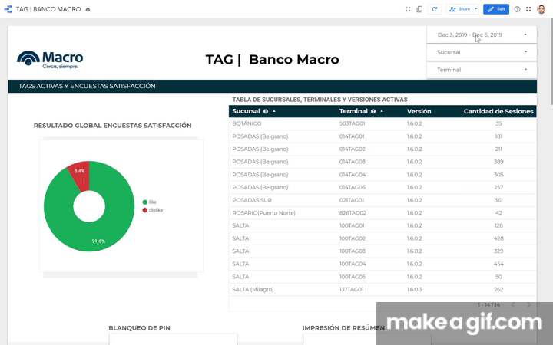553x345 pixels.
Task: Click the SALTA (Milagro) sucursal cell
Action: click(x=253, y=289)
